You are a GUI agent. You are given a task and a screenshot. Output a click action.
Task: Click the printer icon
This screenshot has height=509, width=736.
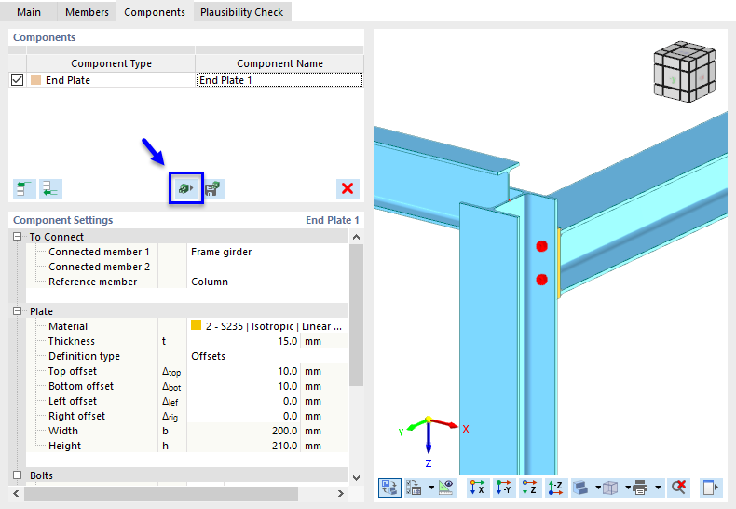[641, 488]
